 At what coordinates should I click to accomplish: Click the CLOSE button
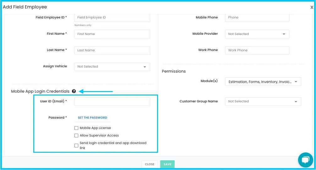point(150,164)
